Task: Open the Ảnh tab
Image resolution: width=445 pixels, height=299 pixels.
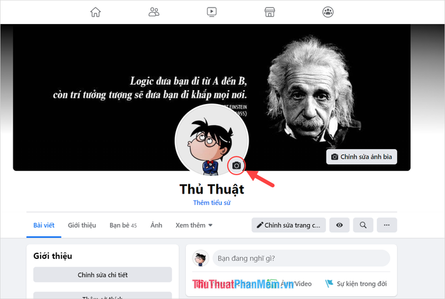Action: pyautogui.click(x=156, y=225)
